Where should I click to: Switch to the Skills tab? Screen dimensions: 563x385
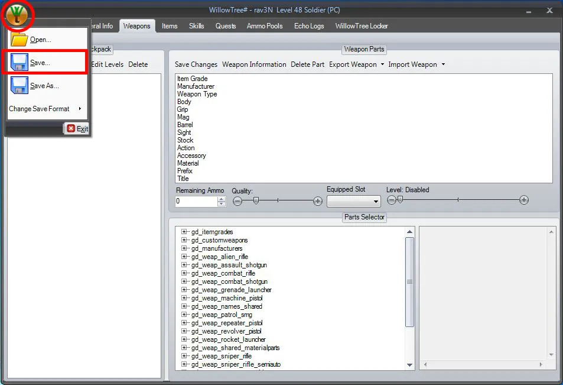197,26
